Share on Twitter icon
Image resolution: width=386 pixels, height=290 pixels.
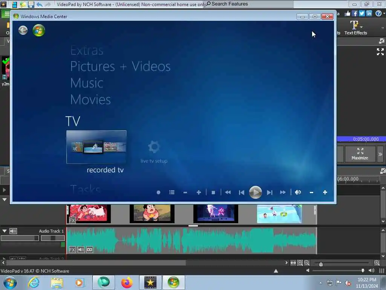tap(361, 13)
